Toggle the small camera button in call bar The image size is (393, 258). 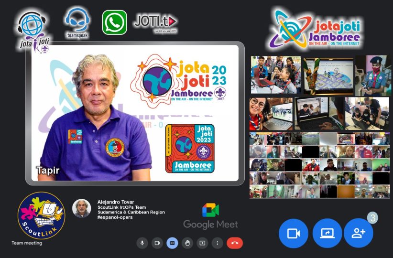pos(157,243)
